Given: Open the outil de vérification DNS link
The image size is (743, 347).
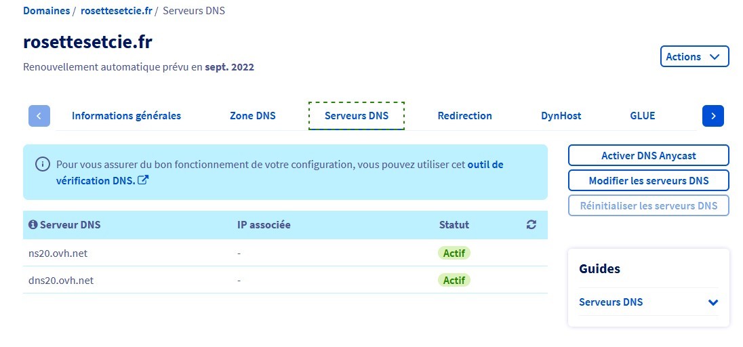Looking at the screenshot, I should [485, 165].
